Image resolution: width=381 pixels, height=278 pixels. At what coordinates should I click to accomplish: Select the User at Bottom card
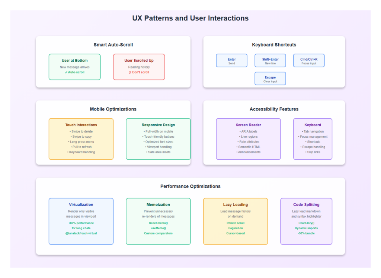click(x=74, y=67)
